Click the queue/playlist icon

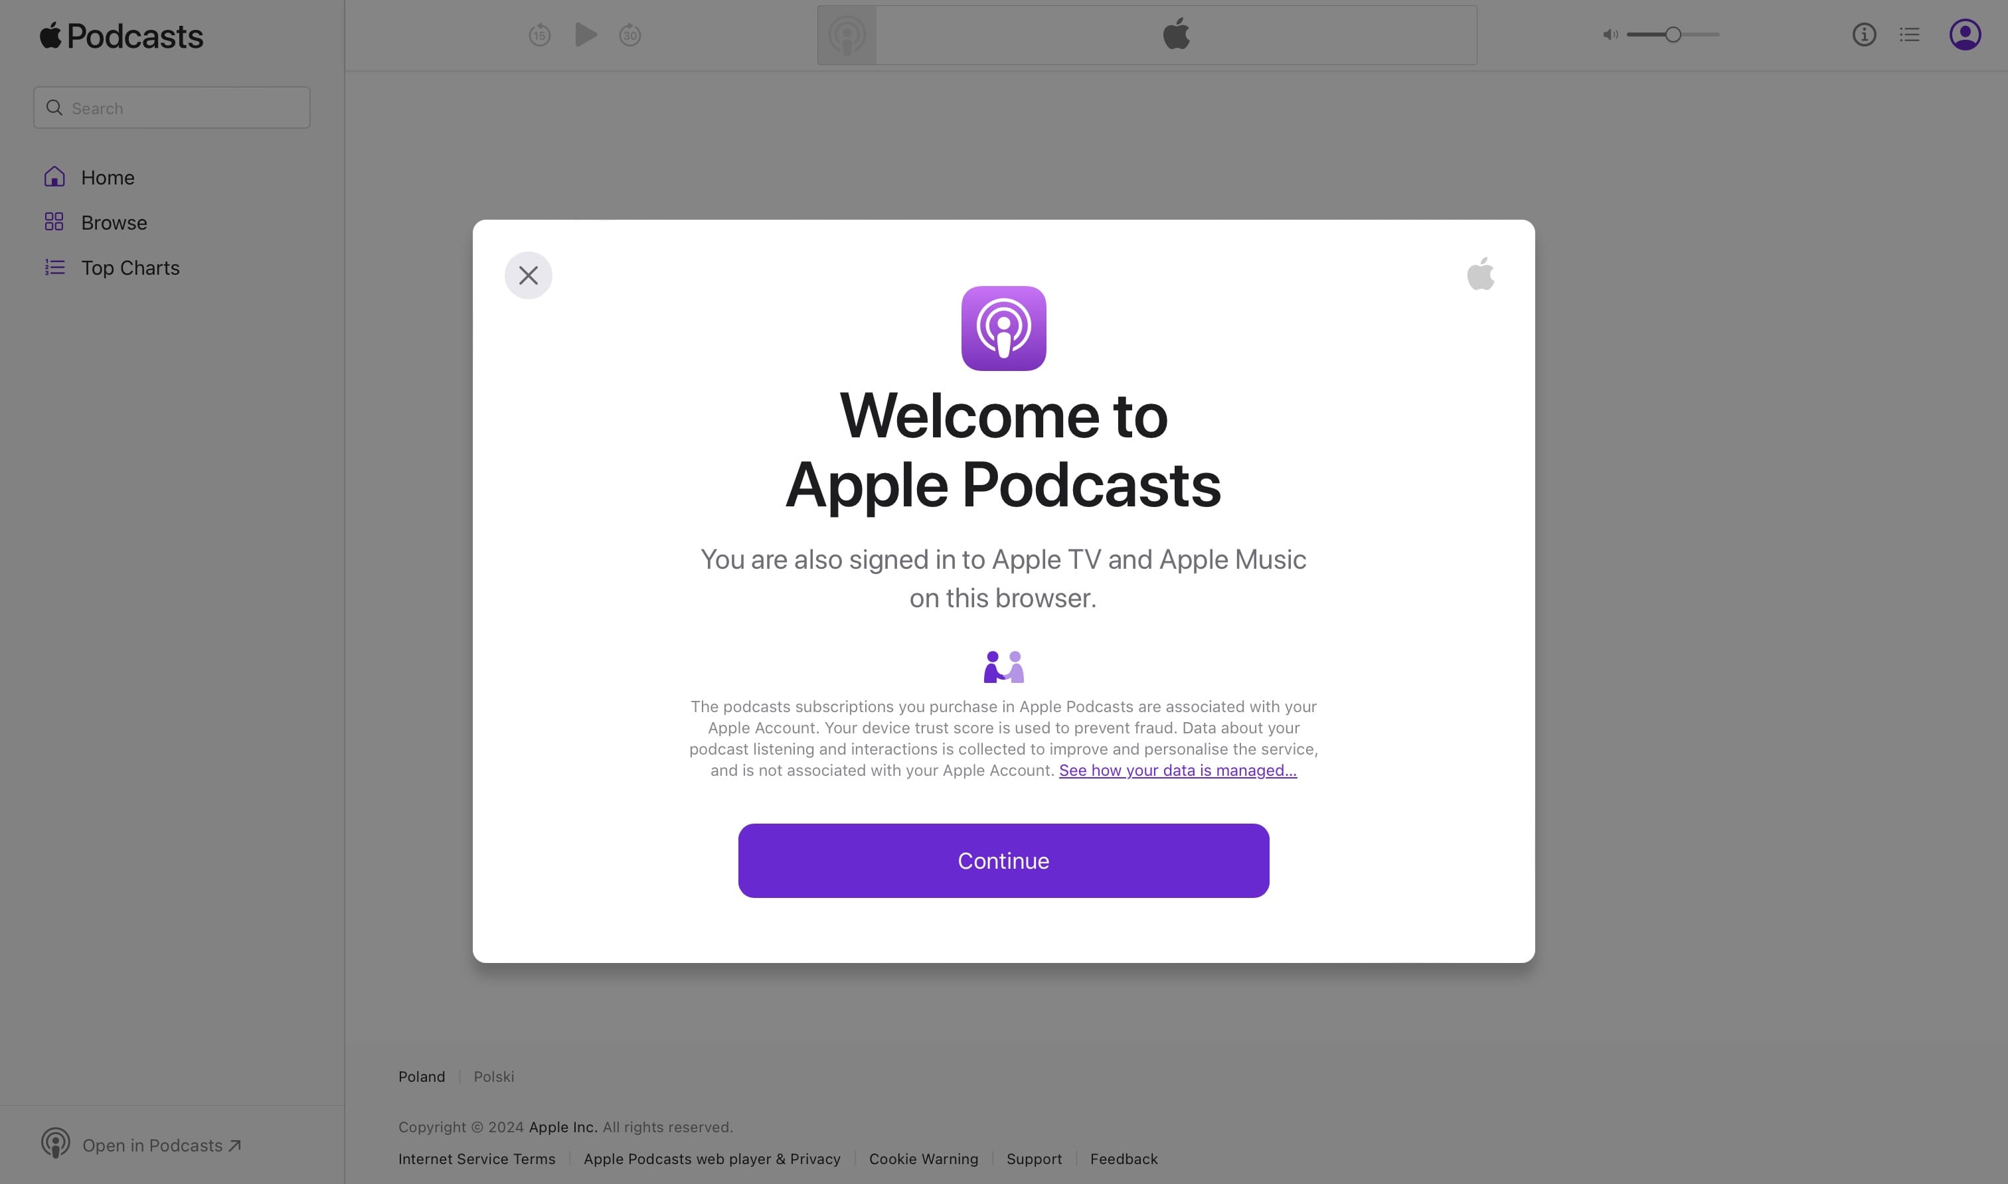1909,34
